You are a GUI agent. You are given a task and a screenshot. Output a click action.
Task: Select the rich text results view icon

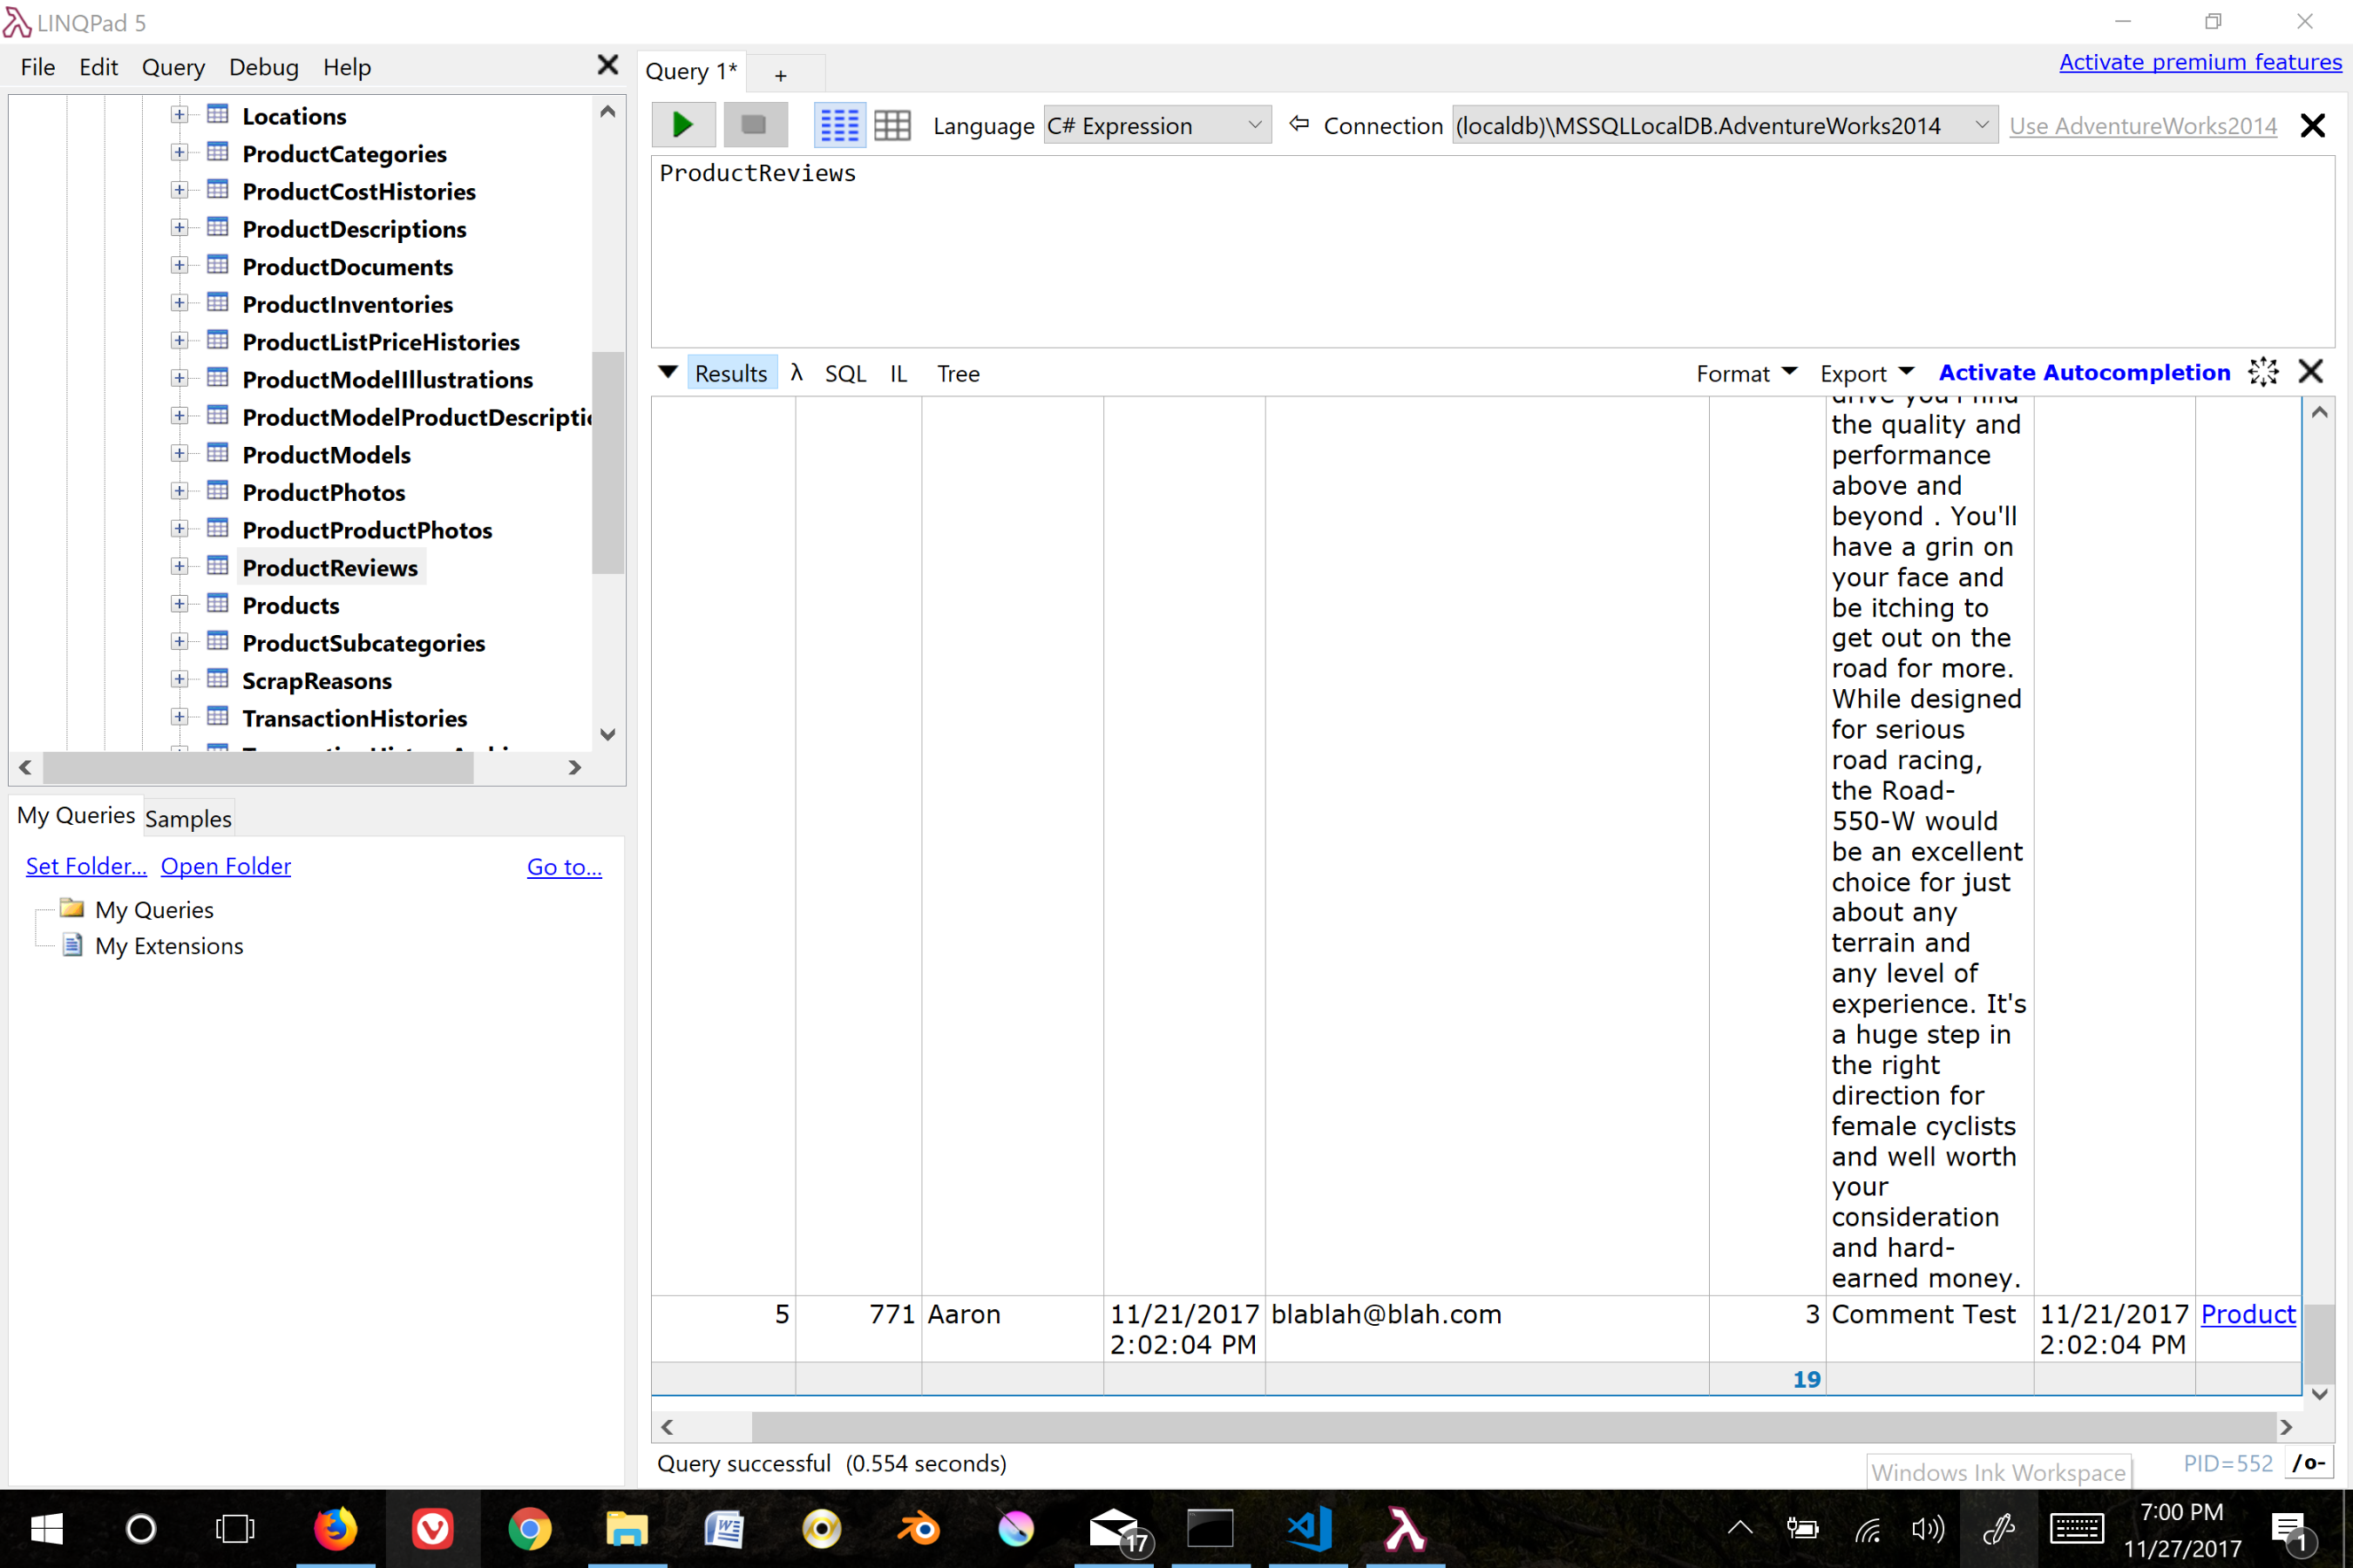coord(839,124)
